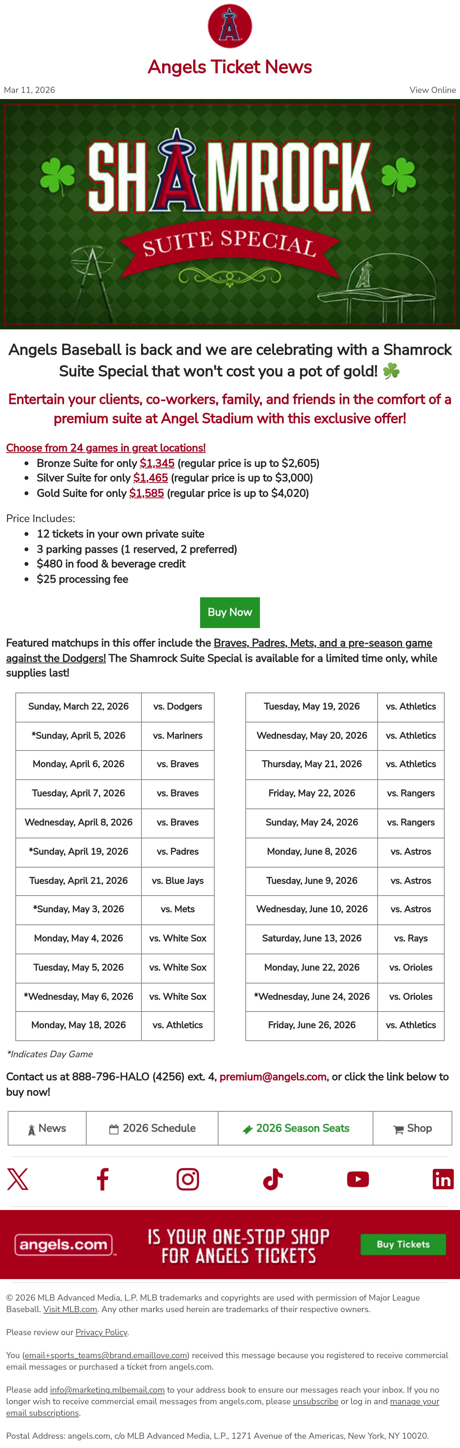
Task: Open the LinkedIn social icon
Action: click(443, 1179)
